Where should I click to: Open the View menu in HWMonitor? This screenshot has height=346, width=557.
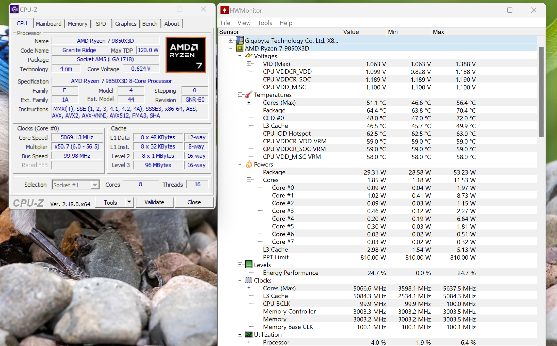coord(244,23)
